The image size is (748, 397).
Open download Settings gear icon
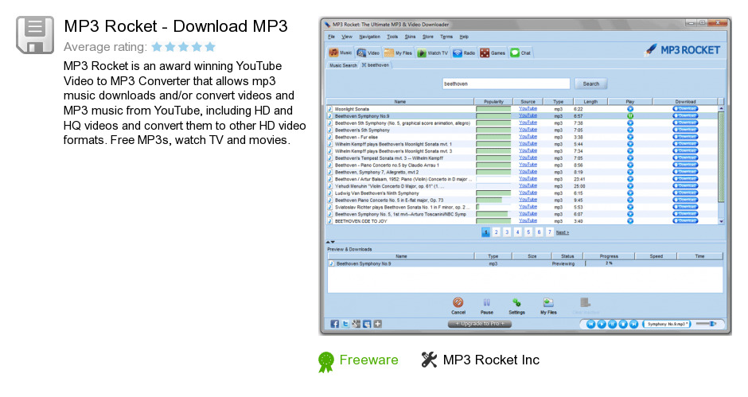pyautogui.click(x=516, y=306)
